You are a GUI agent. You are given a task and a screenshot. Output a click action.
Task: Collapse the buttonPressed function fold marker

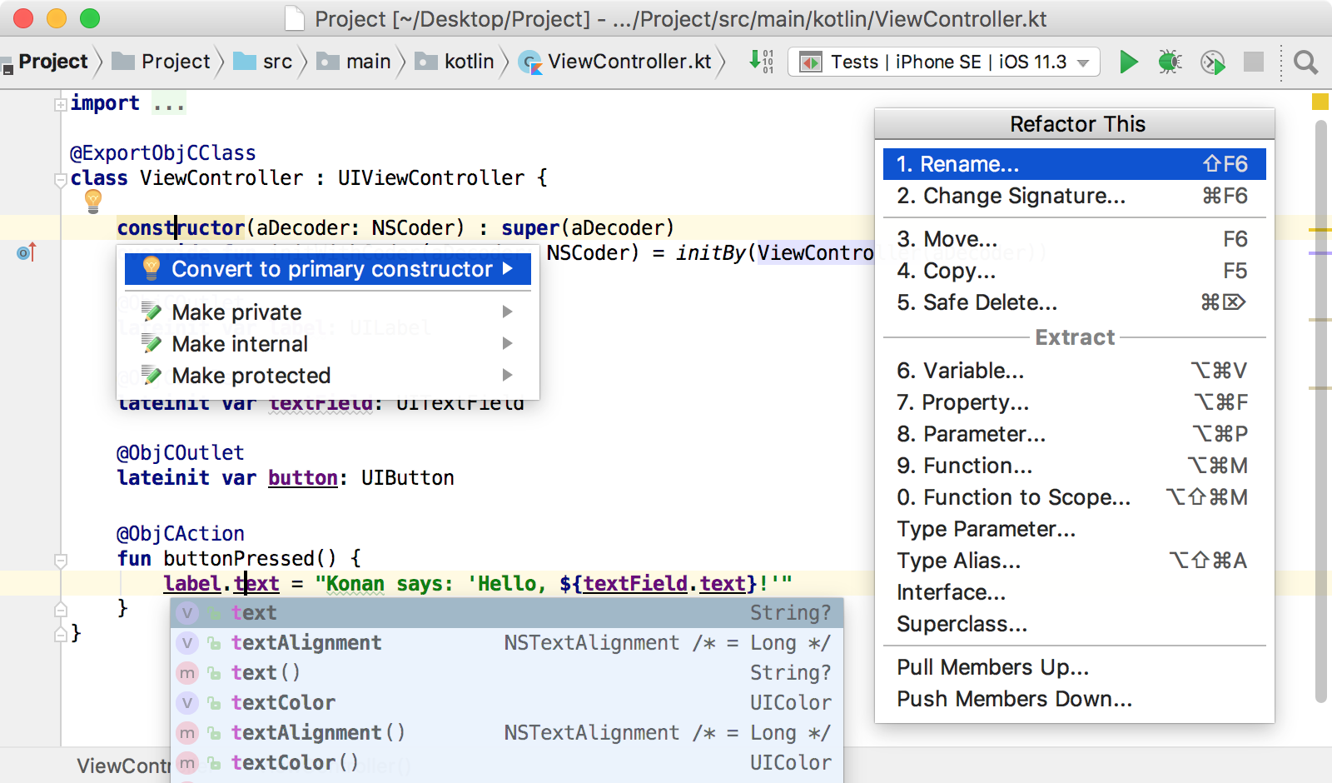point(60,561)
